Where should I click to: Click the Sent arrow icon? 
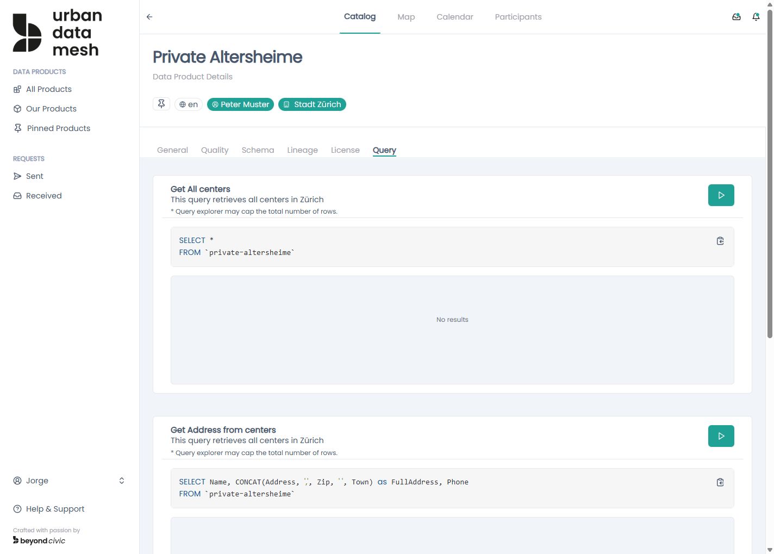17,176
